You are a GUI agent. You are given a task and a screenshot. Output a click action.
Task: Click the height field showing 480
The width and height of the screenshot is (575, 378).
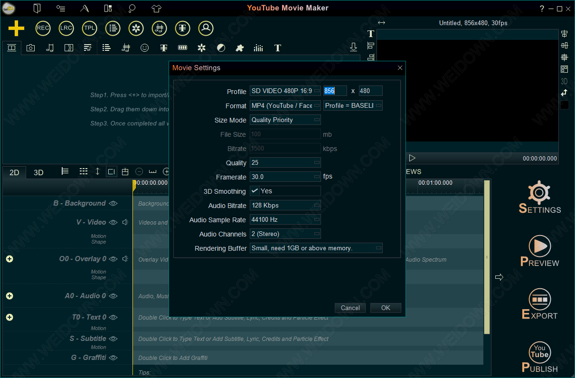tap(371, 91)
